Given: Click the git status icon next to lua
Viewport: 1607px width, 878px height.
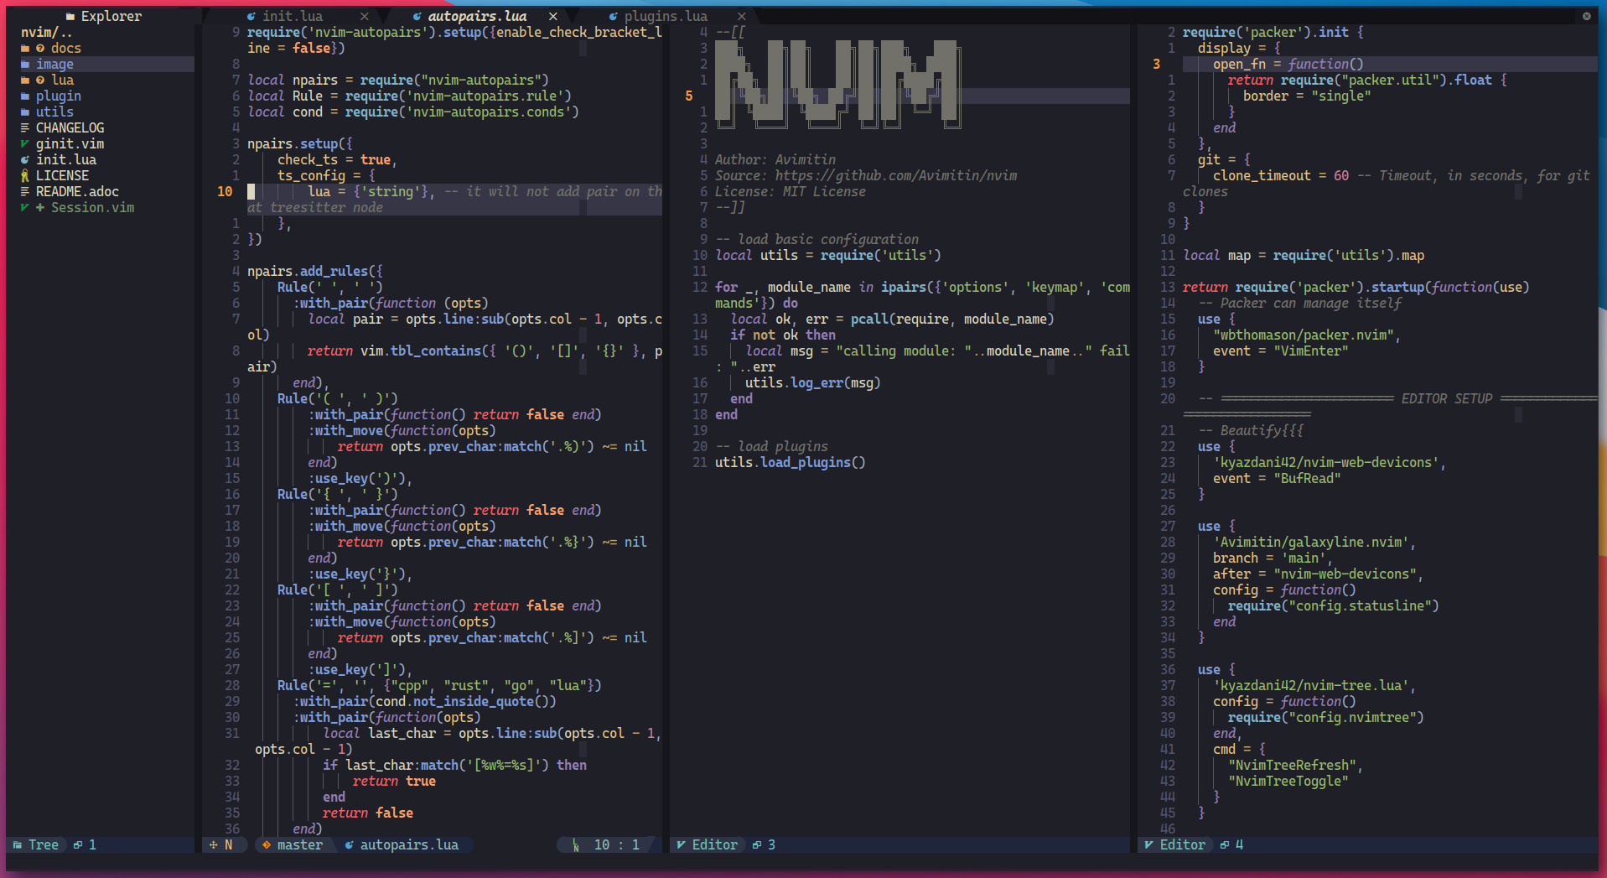Looking at the screenshot, I should coord(40,81).
